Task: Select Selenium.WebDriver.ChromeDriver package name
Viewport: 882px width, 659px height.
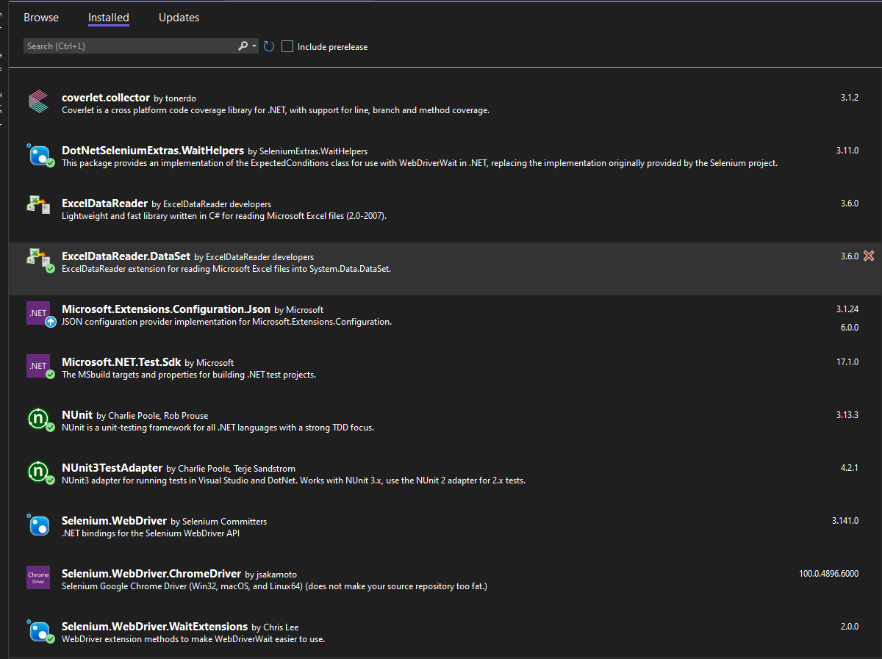Action: click(151, 573)
